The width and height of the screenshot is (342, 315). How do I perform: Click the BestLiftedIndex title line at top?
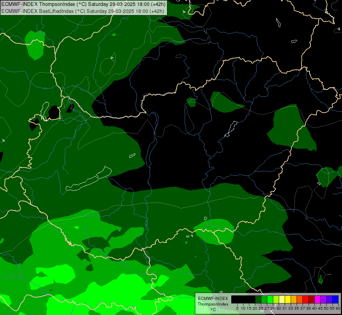pos(83,11)
